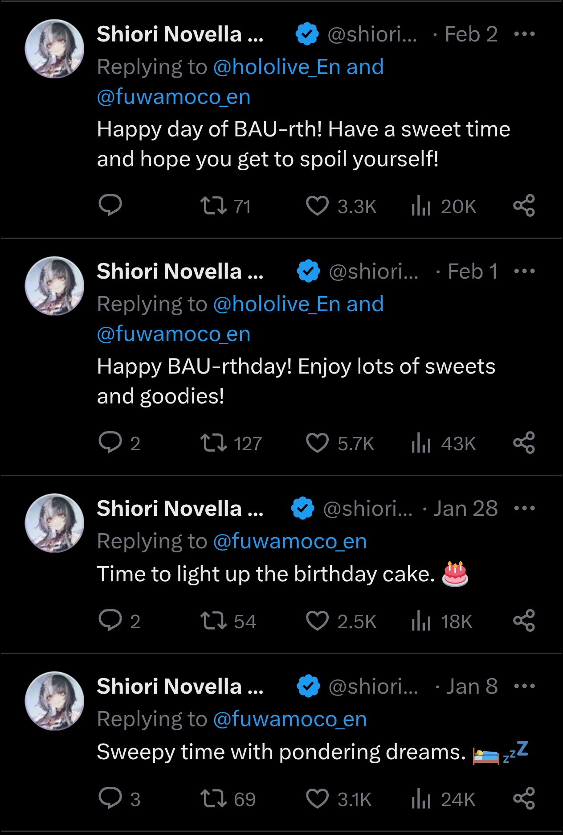The width and height of the screenshot is (563, 835).
Task: View analytics for the Feb 1 tweet
Action: click(421, 443)
